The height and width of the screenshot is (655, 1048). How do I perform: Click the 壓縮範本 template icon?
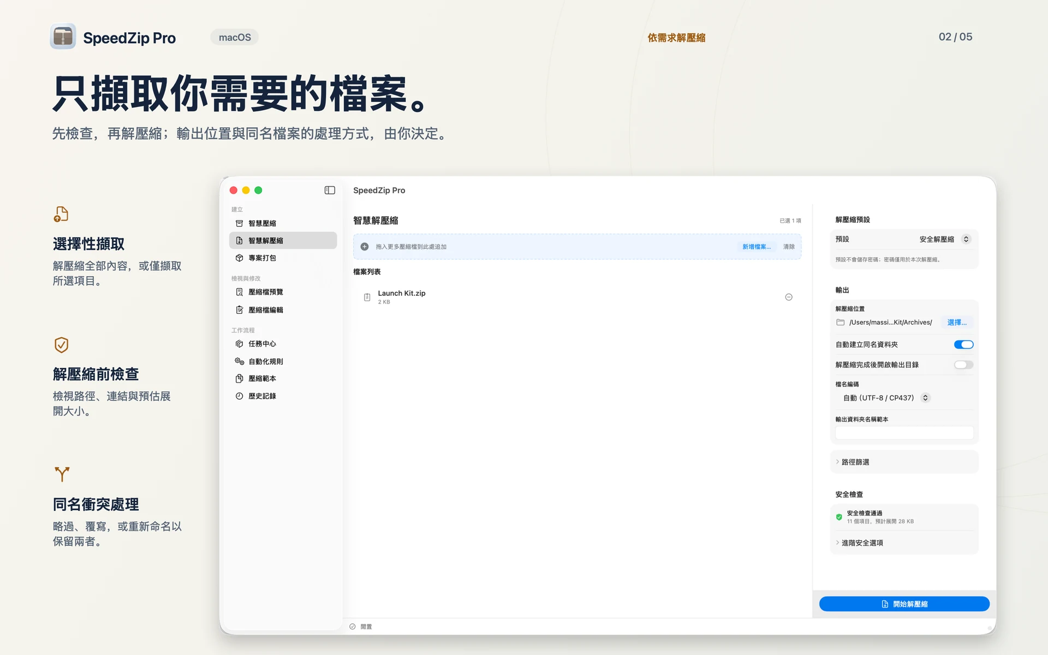pyautogui.click(x=239, y=378)
